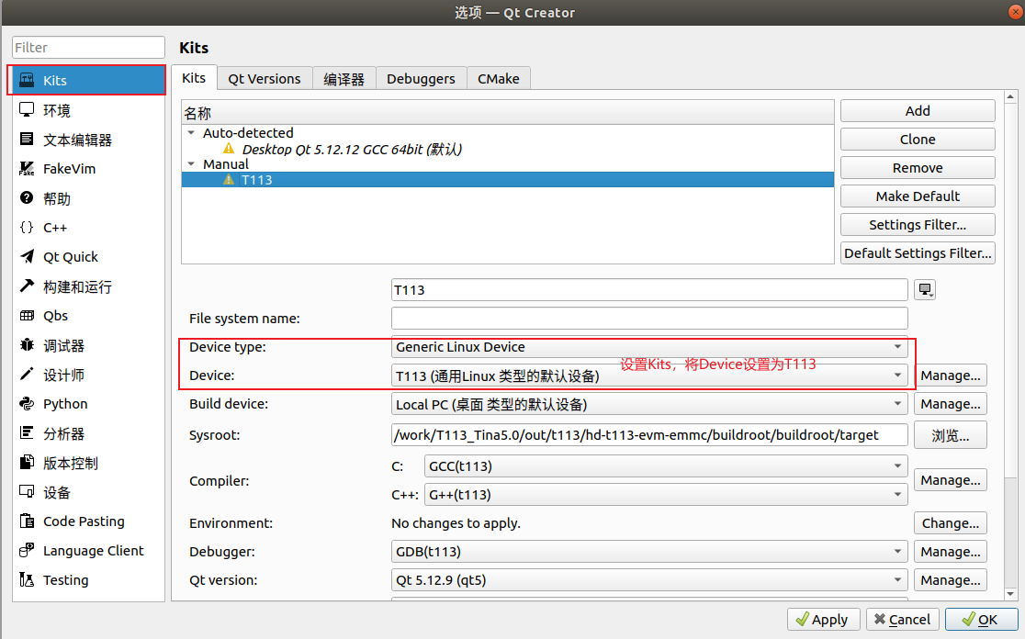Collapse the Auto-detected kits group

tap(191, 132)
